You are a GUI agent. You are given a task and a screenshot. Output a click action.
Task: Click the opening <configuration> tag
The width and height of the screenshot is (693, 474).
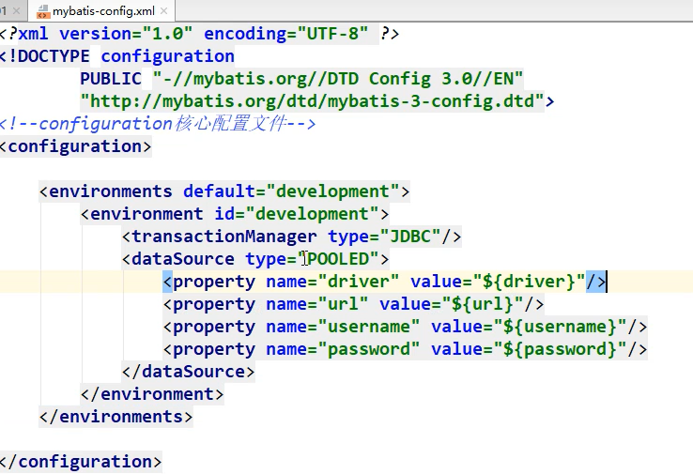pos(75,146)
